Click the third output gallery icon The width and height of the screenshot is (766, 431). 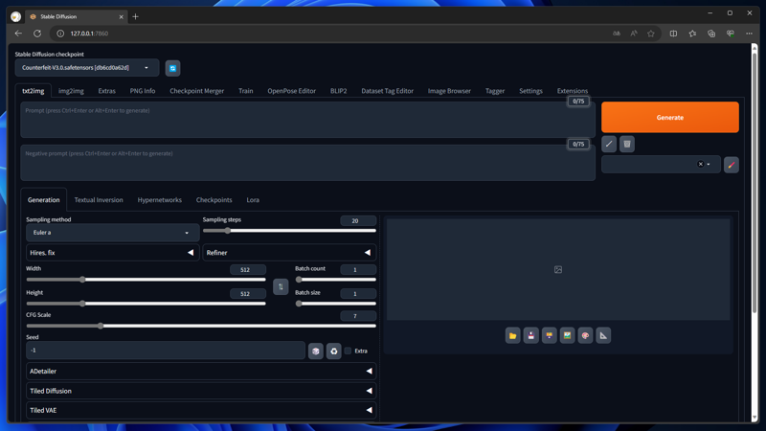pos(549,336)
